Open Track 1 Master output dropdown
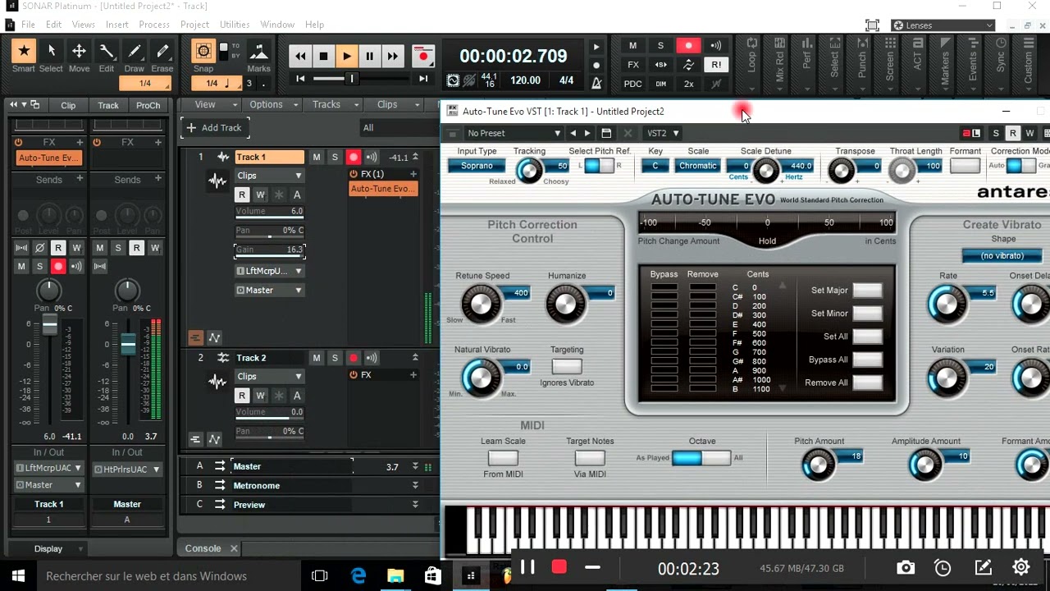 (270, 290)
